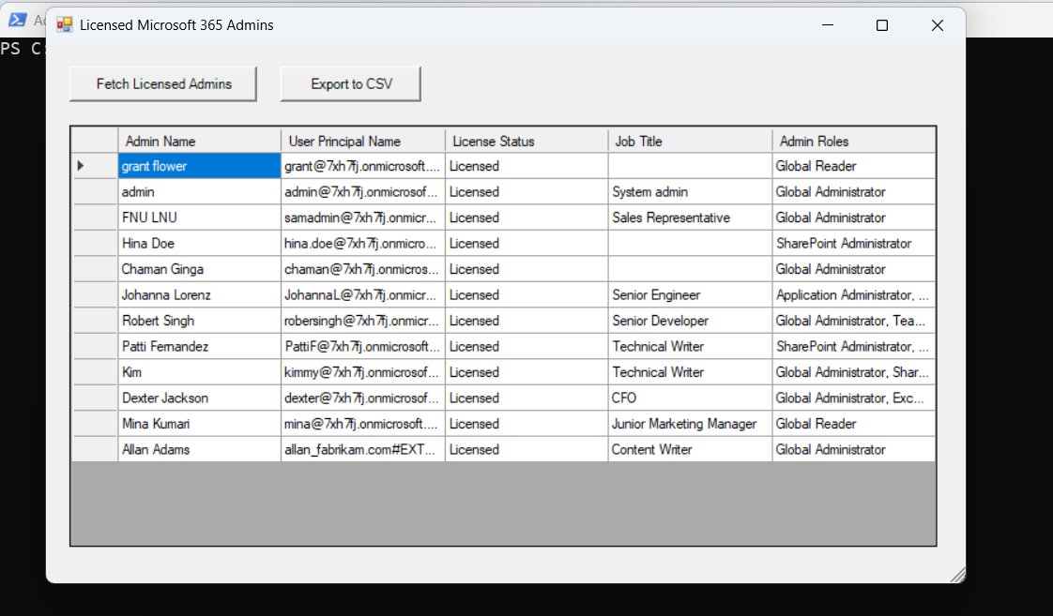
Task: Click the 'Licensed' status cell for Dexter Jackson
Action: click(526, 398)
